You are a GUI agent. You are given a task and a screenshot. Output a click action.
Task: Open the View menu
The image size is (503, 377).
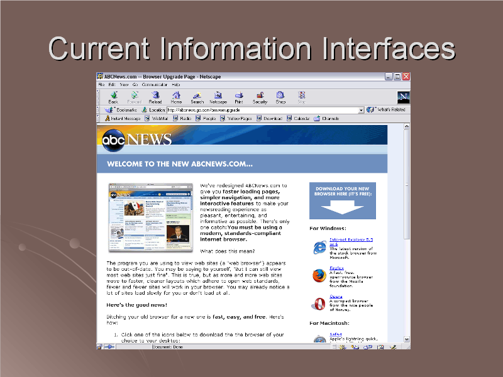tap(124, 85)
